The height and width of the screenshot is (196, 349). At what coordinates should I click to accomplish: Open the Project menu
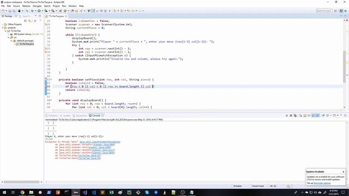tap(56, 6)
